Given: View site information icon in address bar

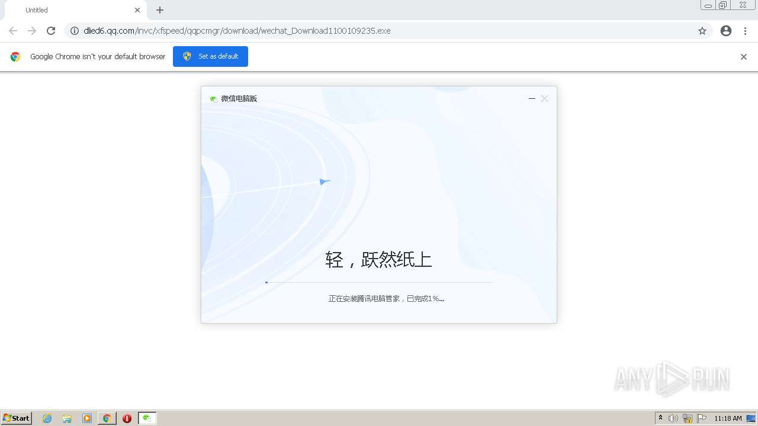Looking at the screenshot, I should point(75,31).
